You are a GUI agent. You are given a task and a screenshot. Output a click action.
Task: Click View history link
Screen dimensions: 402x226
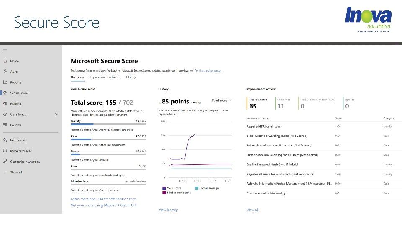[x=168, y=210]
